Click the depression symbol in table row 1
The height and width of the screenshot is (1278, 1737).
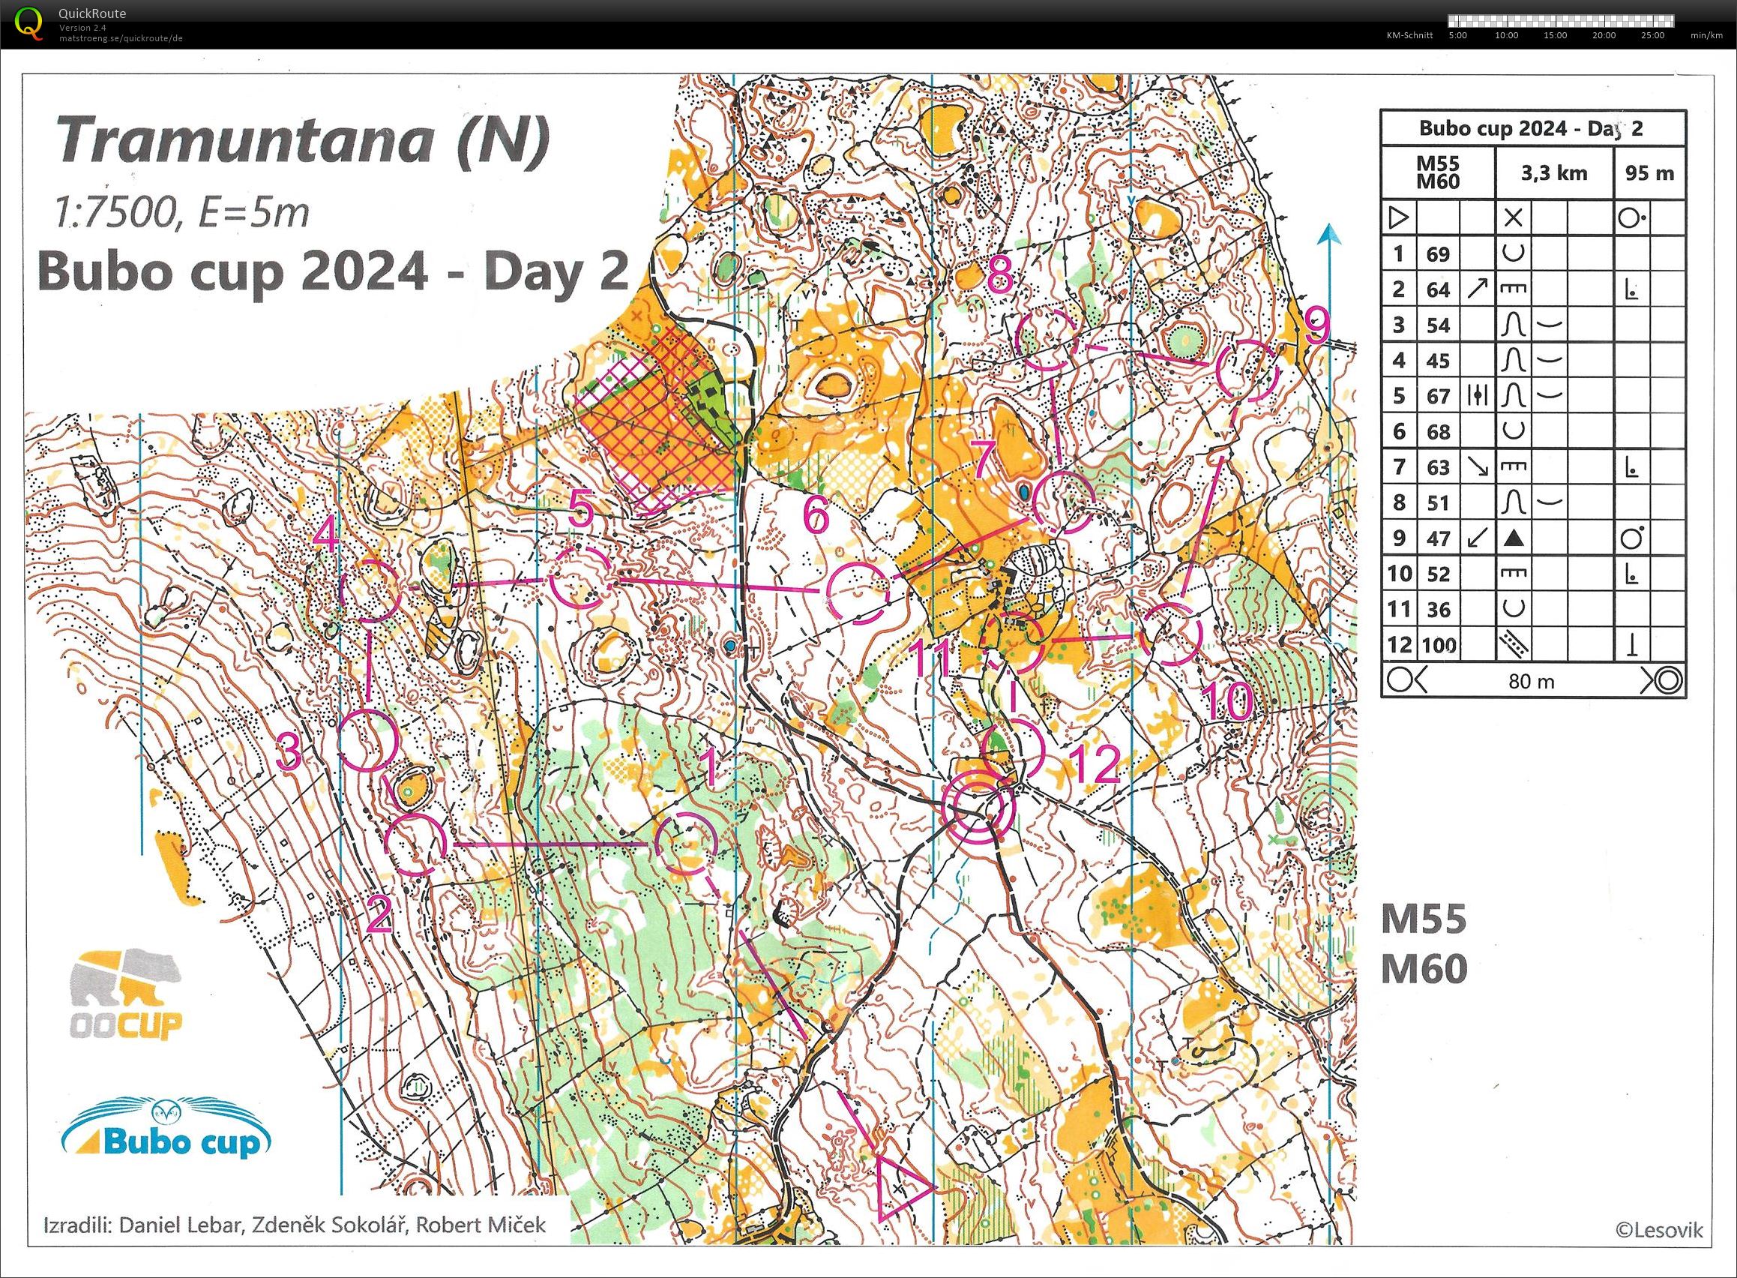(x=1513, y=253)
